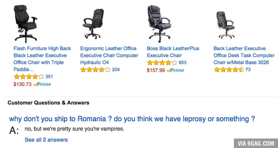
Task: Open Back Leather Executive chair image
Action: point(226,25)
